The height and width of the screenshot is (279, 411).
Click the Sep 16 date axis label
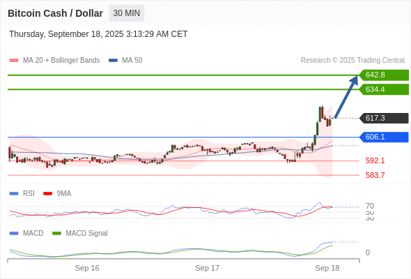pyautogui.click(x=87, y=268)
